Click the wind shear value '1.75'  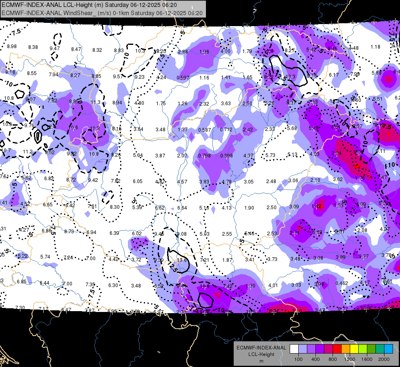click(x=161, y=104)
